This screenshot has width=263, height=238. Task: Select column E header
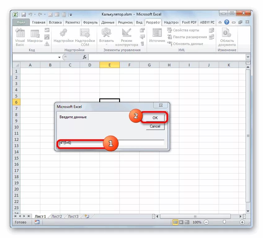click(x=109, y=65)
